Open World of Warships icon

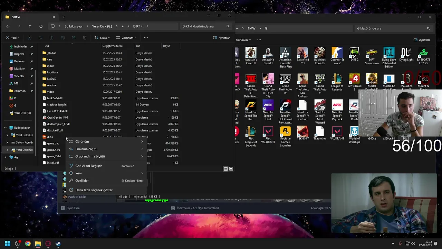354,135
